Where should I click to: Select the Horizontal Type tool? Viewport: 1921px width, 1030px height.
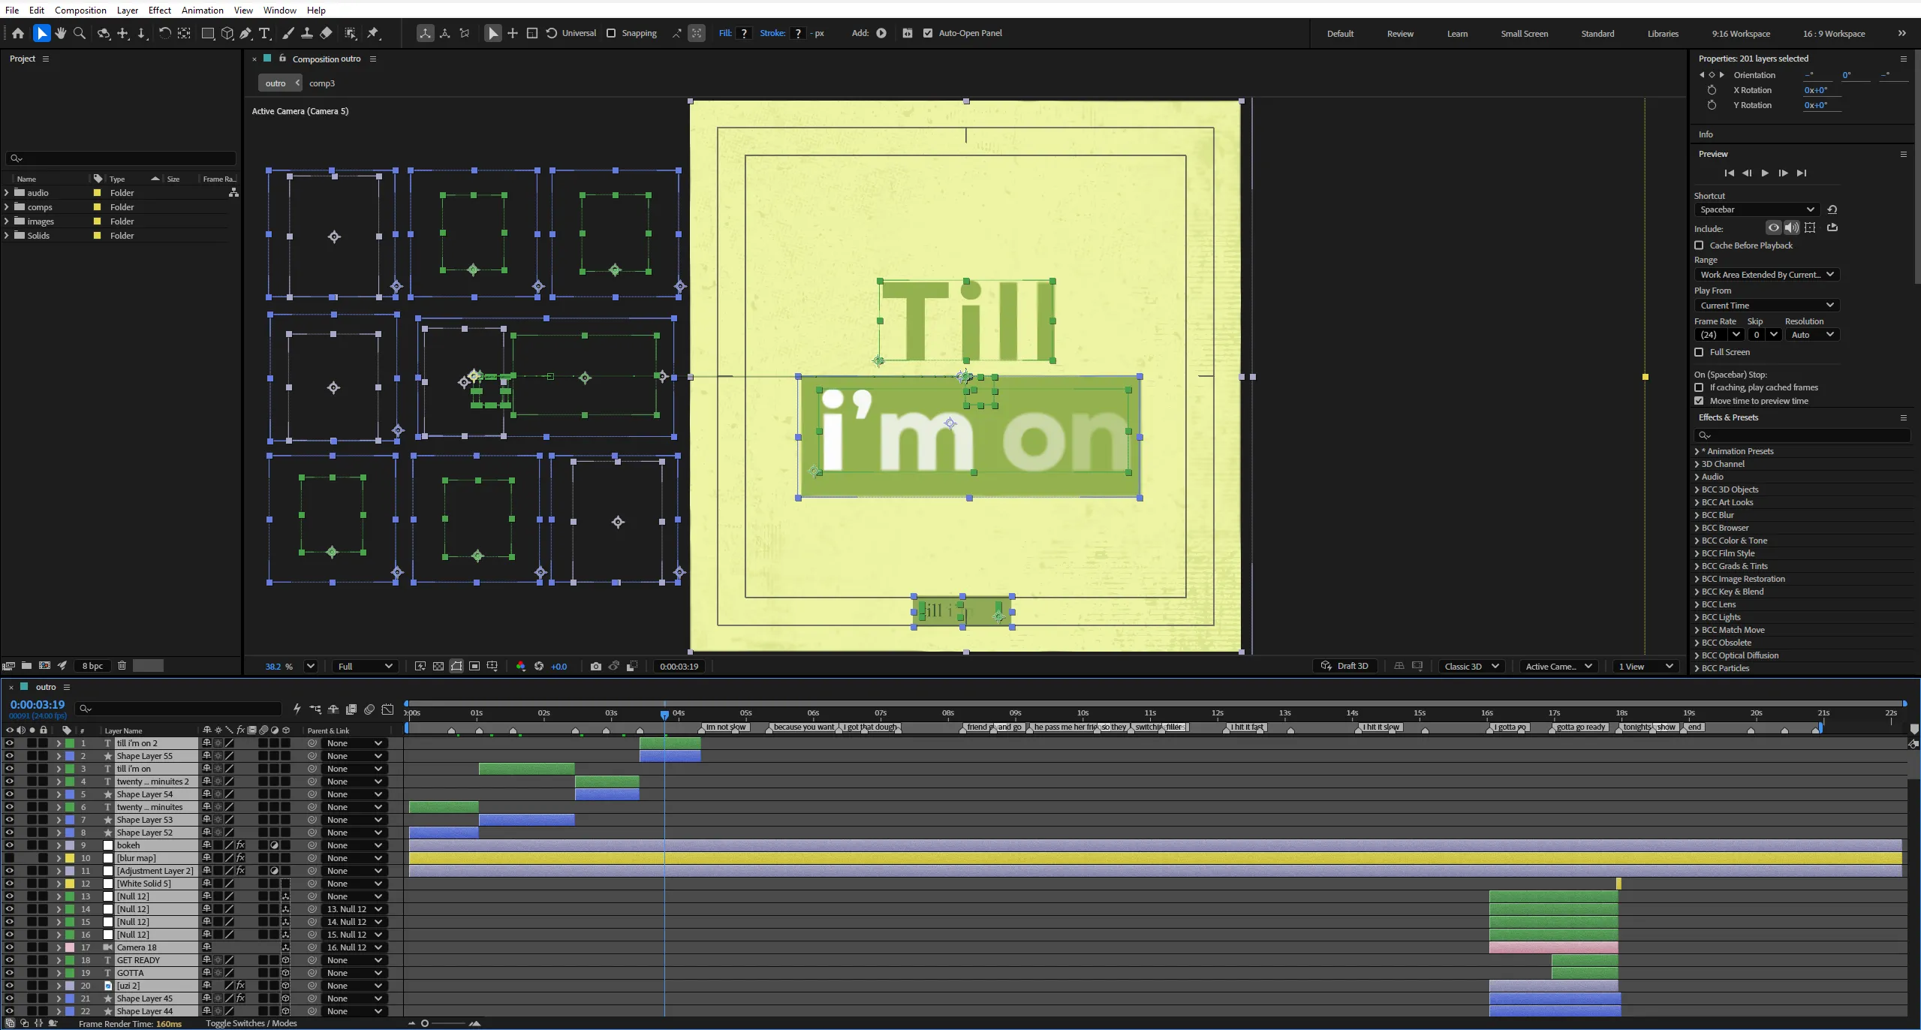pyautogui.click(x=264, y=33)
